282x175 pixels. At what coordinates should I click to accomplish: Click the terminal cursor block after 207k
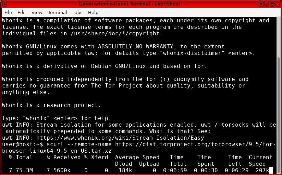coord(271,171)
